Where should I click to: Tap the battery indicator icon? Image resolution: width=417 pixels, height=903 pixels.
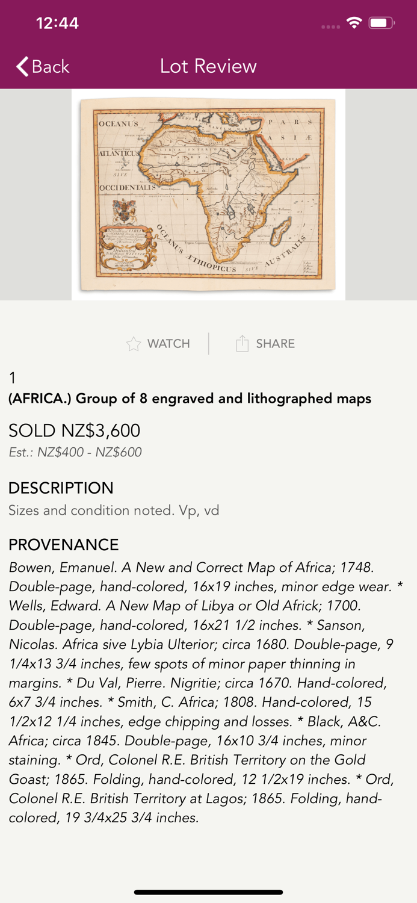pos(381,23)
